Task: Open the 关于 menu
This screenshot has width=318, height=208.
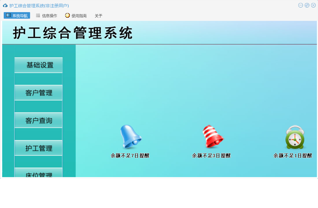Action: (98, 16)
